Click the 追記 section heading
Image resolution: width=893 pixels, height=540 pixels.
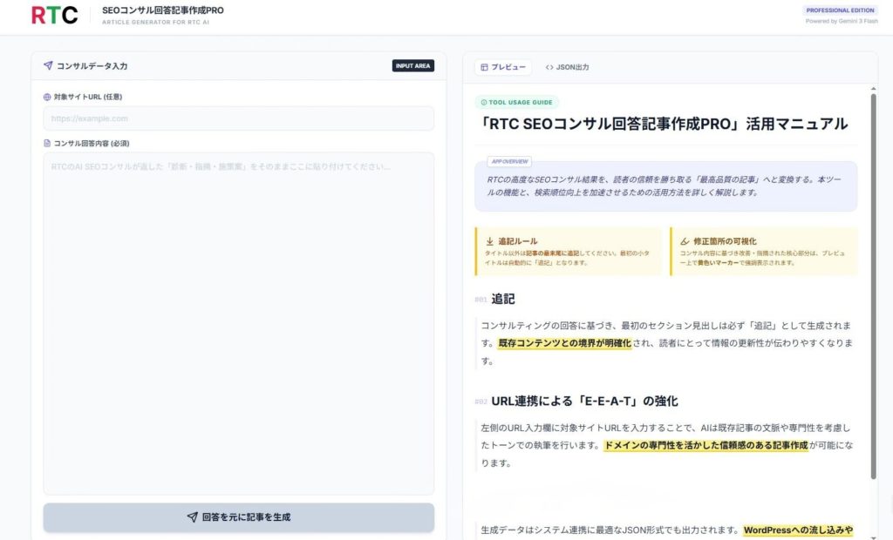[x=502, y=299]
